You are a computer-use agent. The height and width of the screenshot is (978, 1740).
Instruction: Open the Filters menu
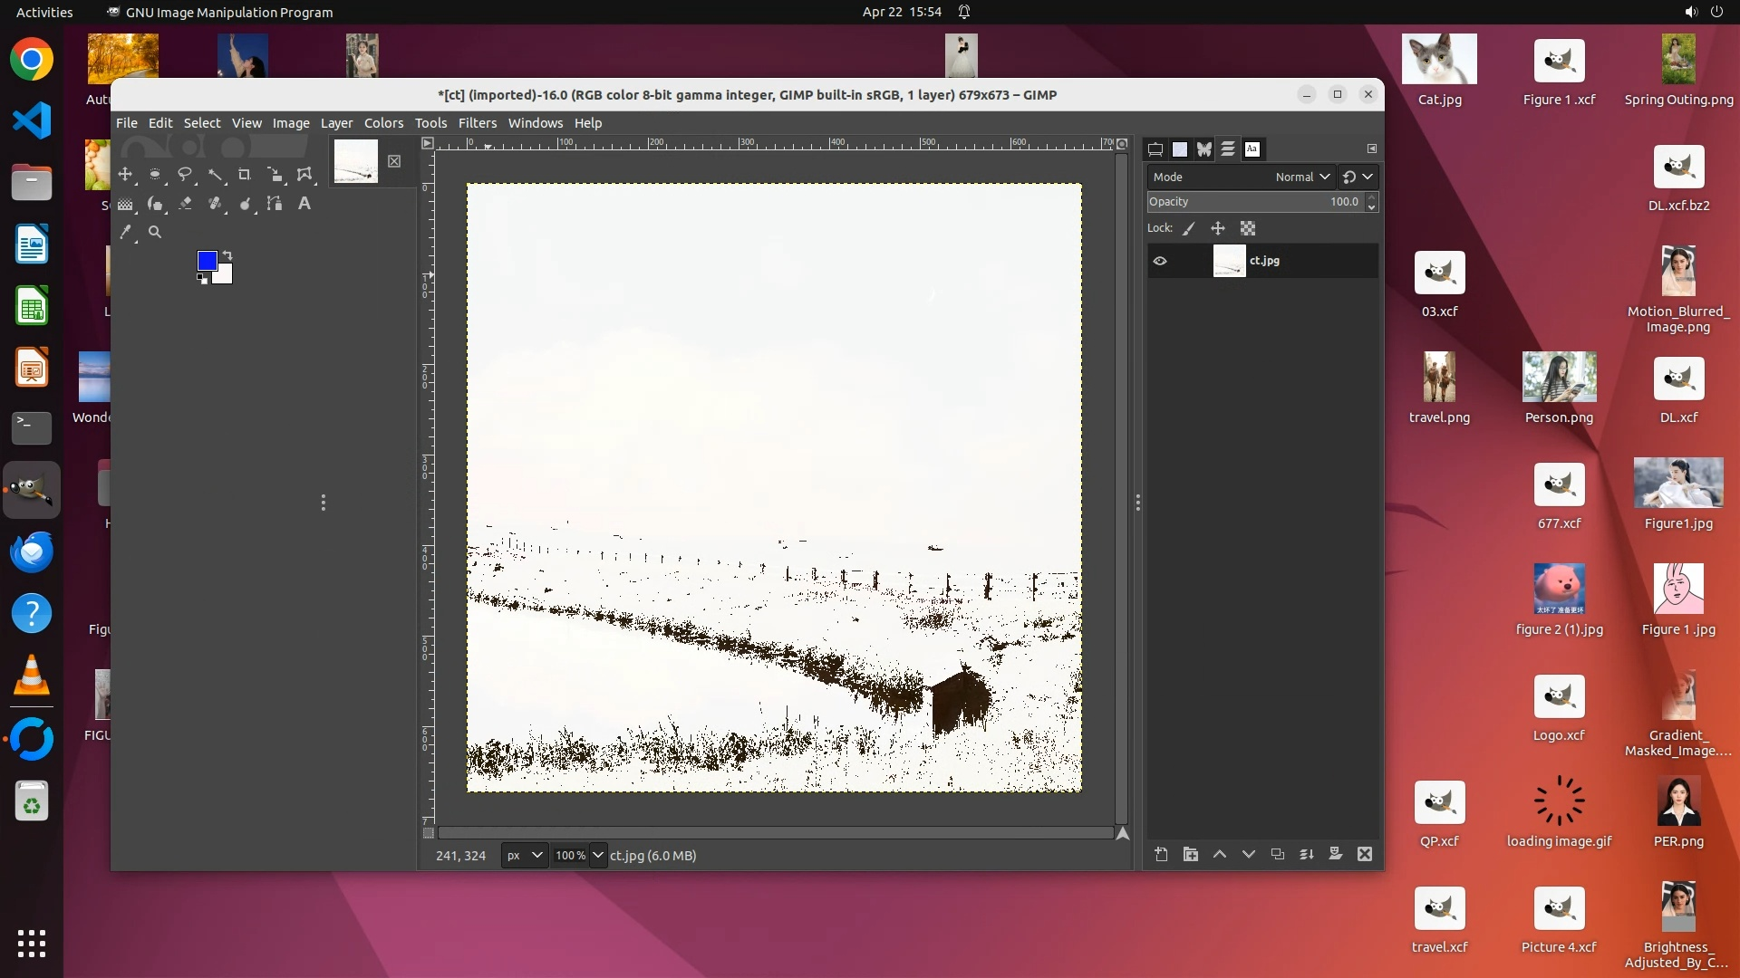pyautogui.click(x=477, y=123)
